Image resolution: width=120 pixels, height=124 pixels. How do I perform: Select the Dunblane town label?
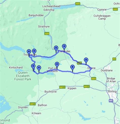107,70
